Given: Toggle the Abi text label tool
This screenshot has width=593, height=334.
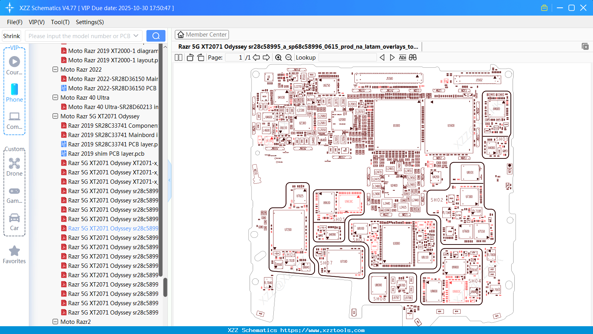Looking at the screenshot, I should click(403, 58).
